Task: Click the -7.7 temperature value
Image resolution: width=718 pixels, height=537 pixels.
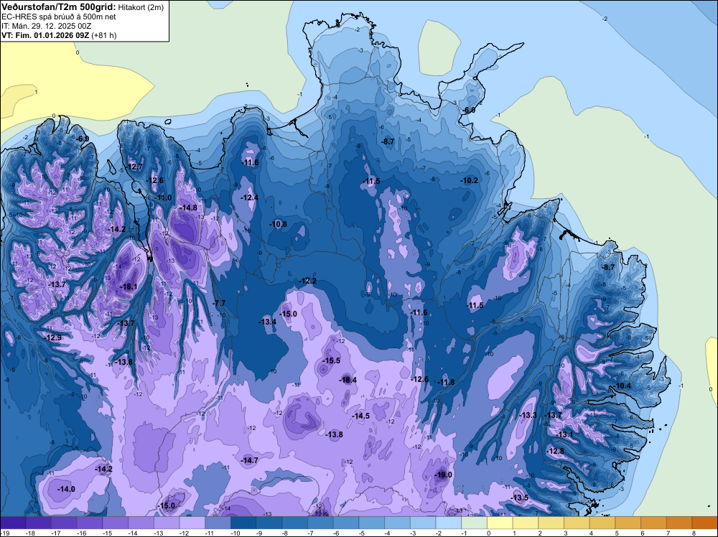Action: (219, 303)
